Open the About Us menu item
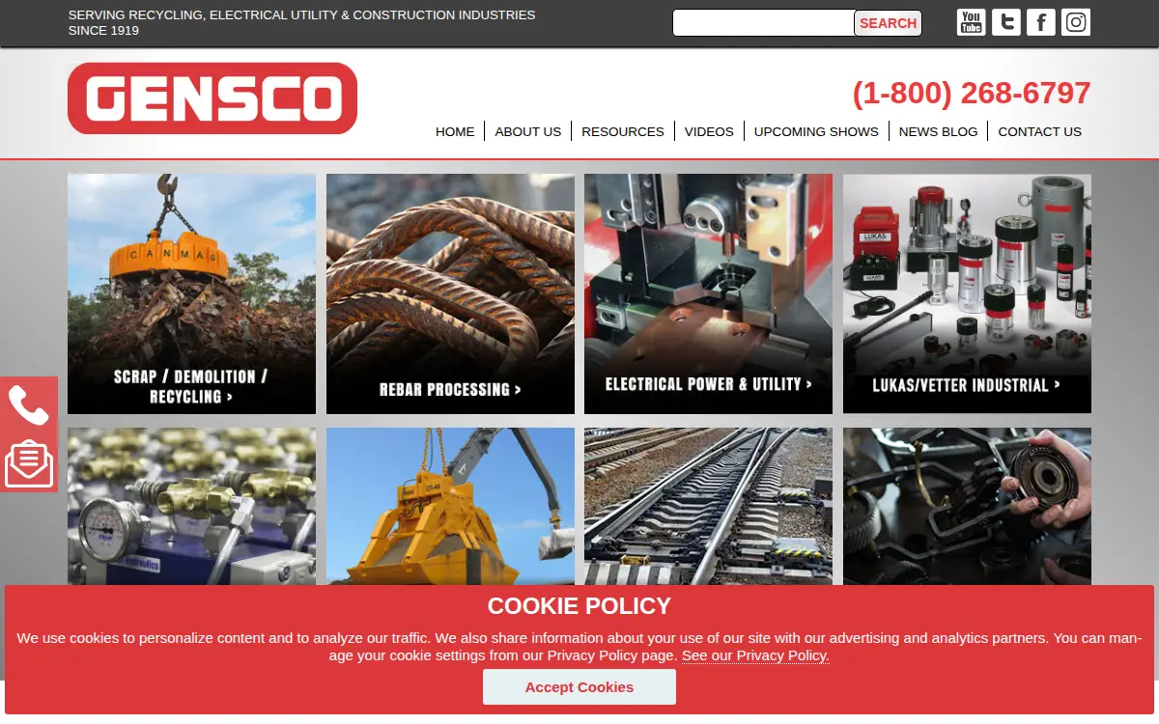This screenshot has height=724, width=1159. [527, 131]
